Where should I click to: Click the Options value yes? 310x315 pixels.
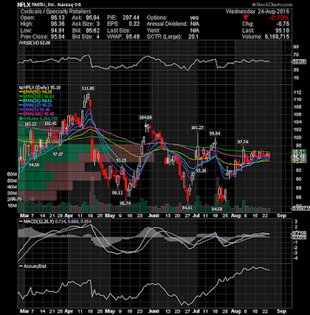[x=195, y=18]
